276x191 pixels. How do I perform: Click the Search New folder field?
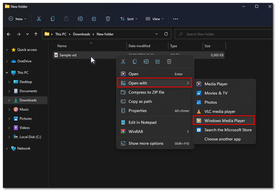[x=224, y=34]
